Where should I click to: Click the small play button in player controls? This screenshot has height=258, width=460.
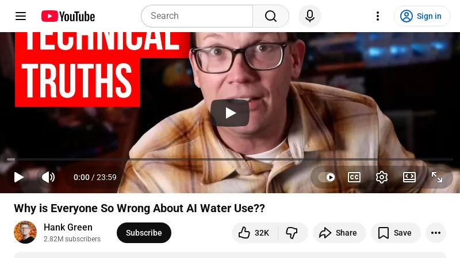pyautogui.click(x=19, y=177)
